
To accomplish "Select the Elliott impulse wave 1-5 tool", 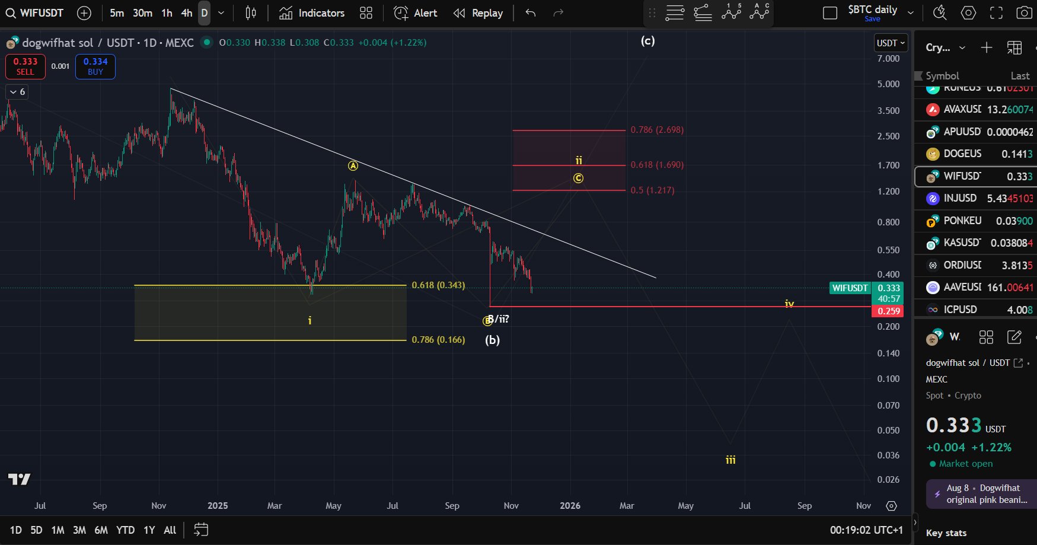I will [x=732, y=13].
